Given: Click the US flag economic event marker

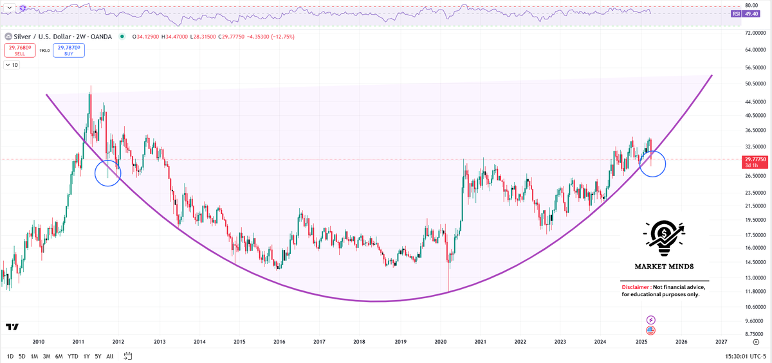Looking at the screenshot, I should click(x=651, y=330).
